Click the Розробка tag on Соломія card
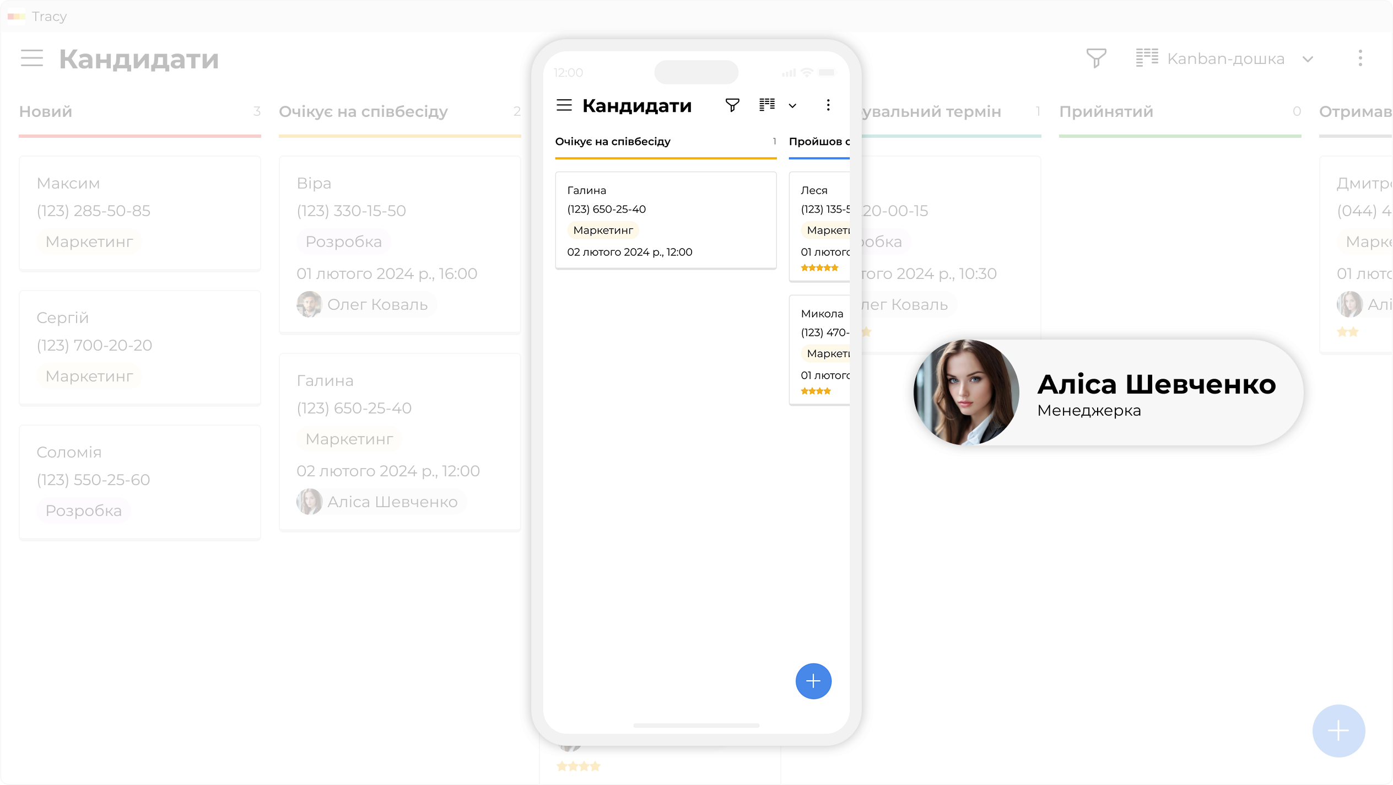This screenshot has height=785, width=1393. click(84, 510)
